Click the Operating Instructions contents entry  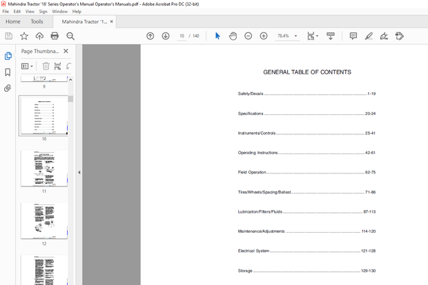tap(307, 153)
